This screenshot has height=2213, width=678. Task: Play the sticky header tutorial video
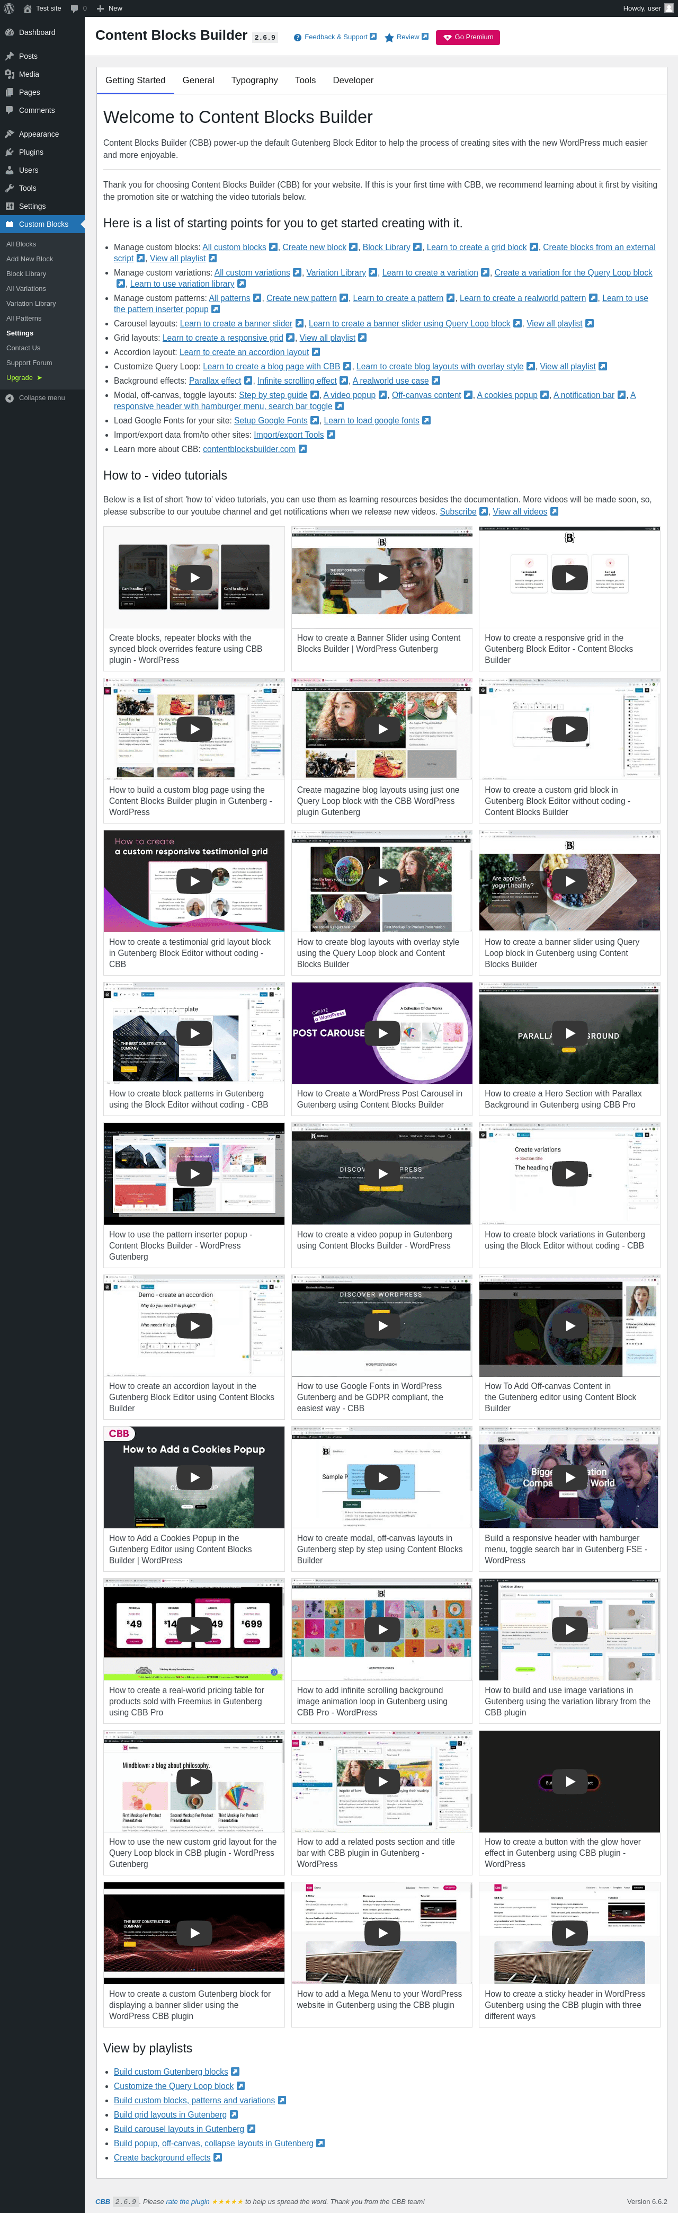[570, 1934]
